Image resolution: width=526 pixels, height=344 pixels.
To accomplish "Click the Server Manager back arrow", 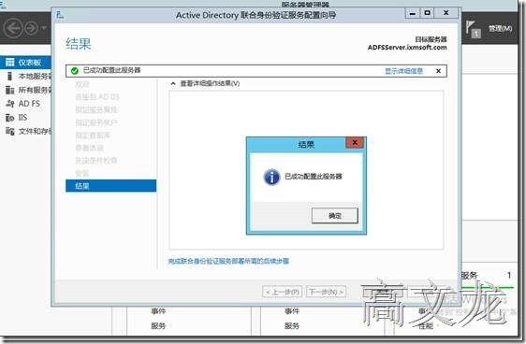I will (x=13, y=28).
